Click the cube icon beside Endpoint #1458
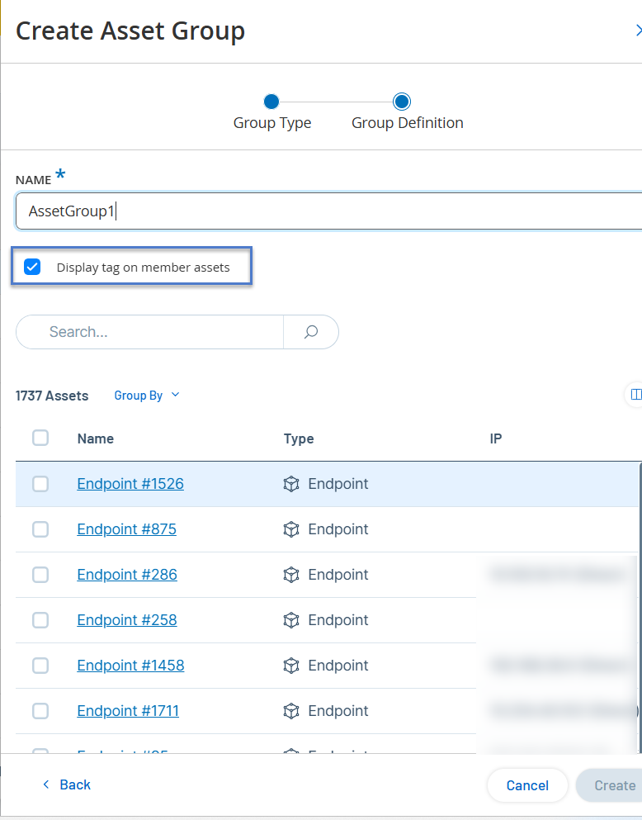642x820 pixels. [290, 666]
